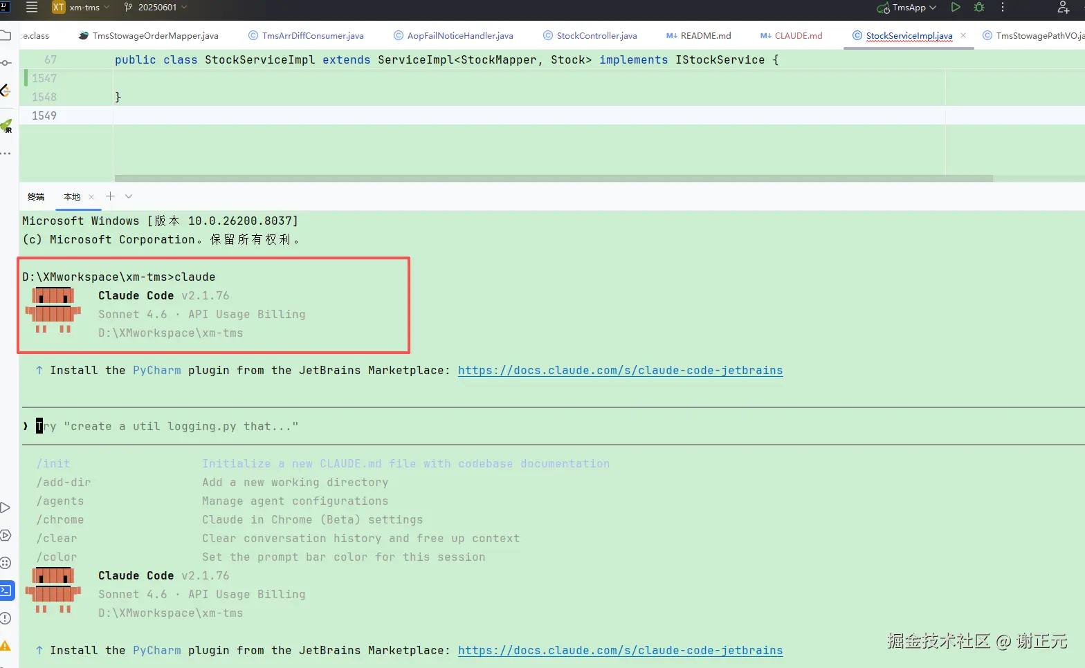
Task: Click the Claude Code prompt input line
Action: (554, 426)
